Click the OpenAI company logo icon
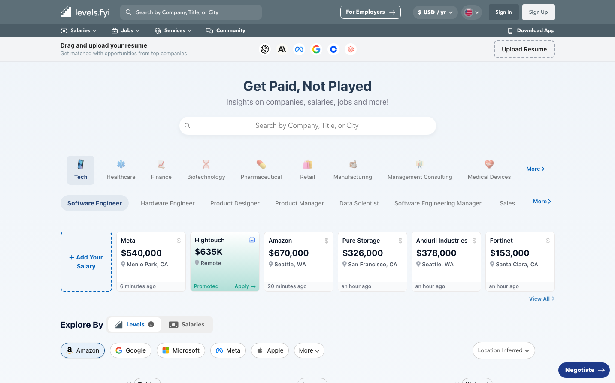This screenshot has height=383, width=615. (265, 49)
